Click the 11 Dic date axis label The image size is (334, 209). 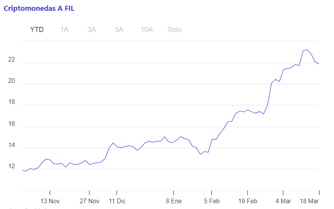click(x=117, y=201)
